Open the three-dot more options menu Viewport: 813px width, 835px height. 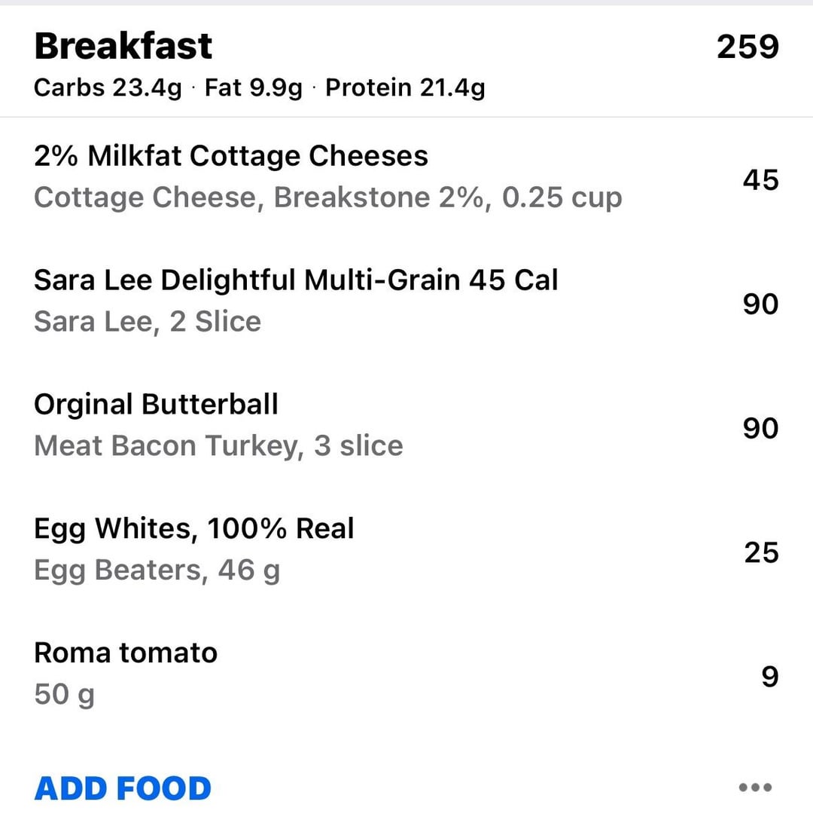[x=755, y=787]
